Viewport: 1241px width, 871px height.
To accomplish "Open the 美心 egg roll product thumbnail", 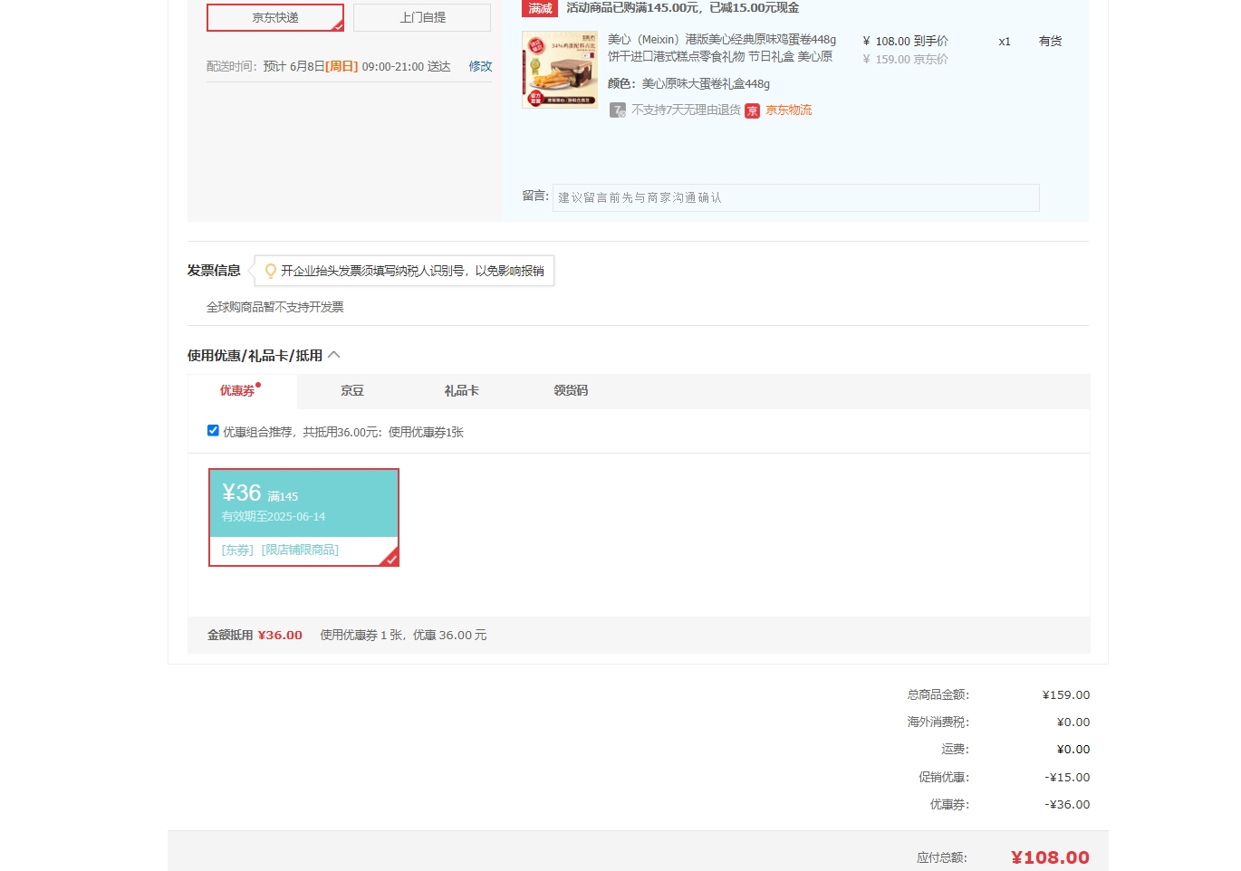I will click(560, 70).
